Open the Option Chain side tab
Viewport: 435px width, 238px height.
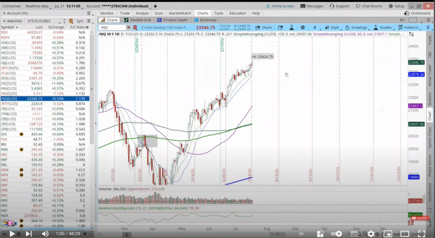(x=429, y=138)
